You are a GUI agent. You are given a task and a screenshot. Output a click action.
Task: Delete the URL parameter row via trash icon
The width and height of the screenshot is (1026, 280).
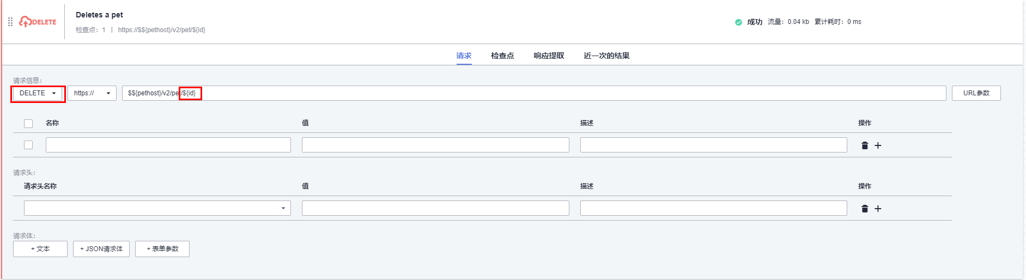[x=865, y=145]
